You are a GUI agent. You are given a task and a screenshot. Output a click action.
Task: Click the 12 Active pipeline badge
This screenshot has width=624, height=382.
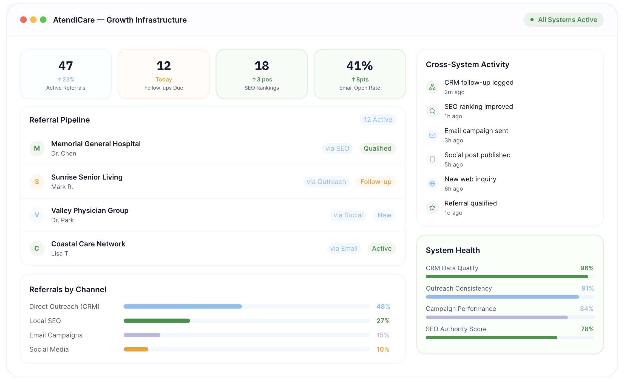pos(378,120)
